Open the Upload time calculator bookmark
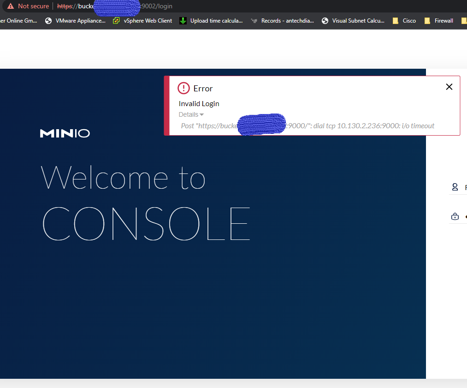 [x=211, y=21]
